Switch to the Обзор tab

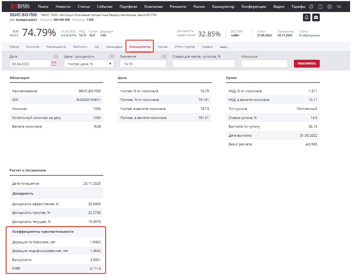[14, 47]
